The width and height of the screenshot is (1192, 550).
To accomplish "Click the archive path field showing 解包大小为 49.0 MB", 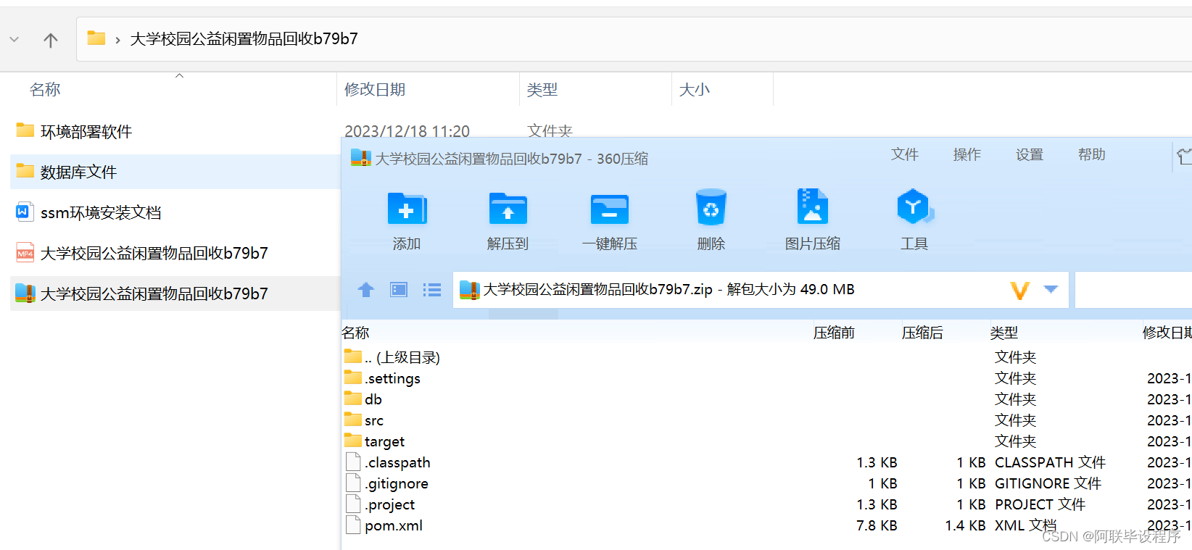I will click(761, 290).
